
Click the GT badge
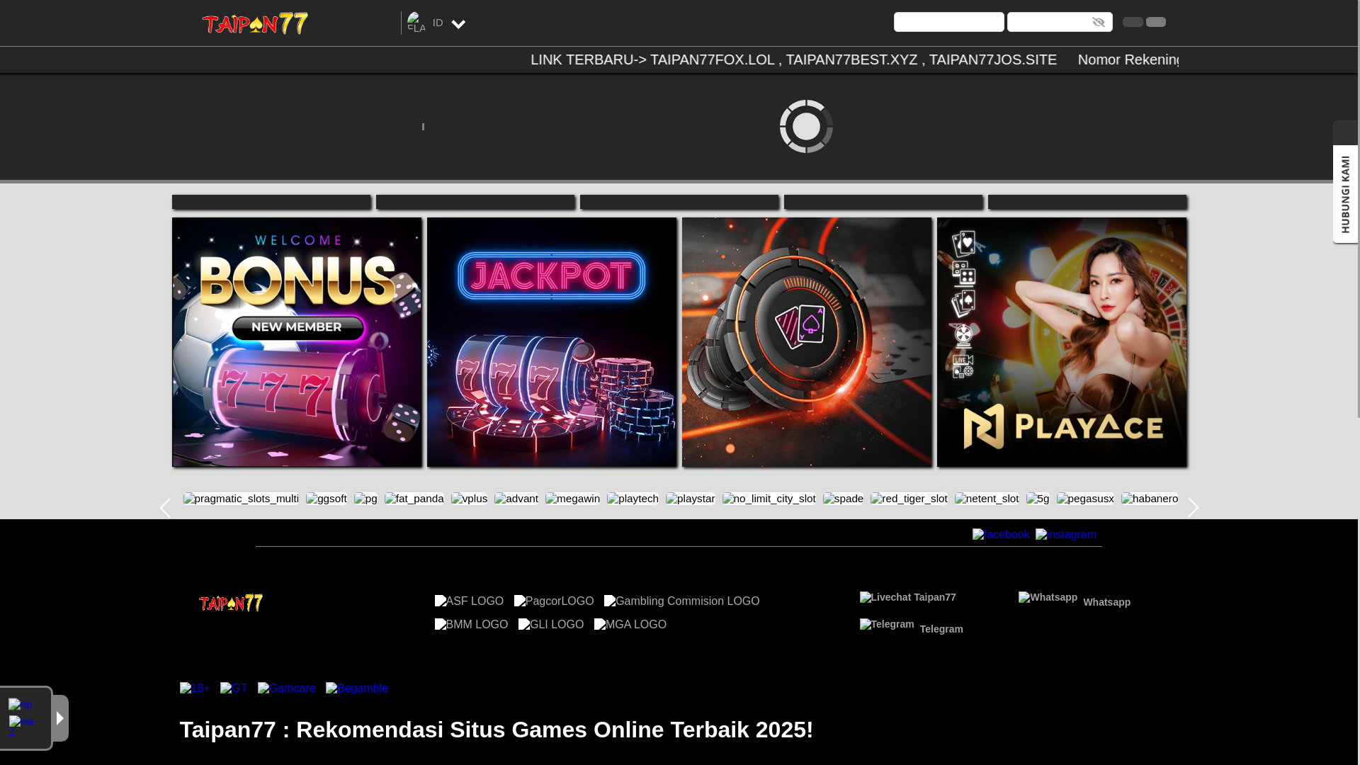tap(234, 688)
